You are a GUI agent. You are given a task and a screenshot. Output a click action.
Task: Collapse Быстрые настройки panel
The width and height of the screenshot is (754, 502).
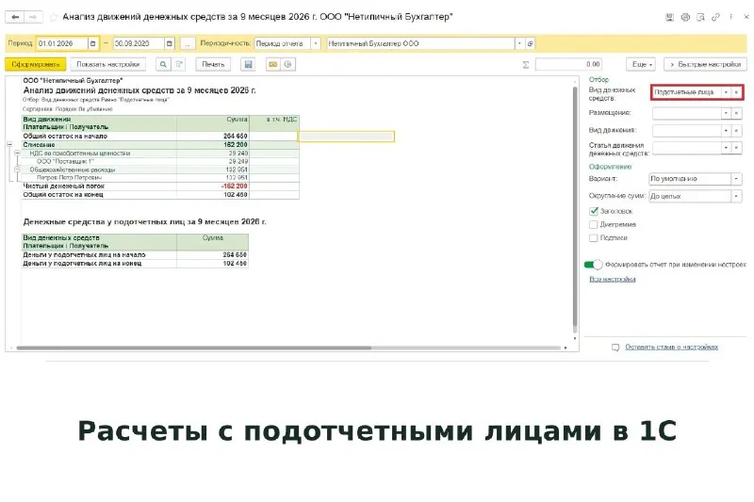point(705,64)
